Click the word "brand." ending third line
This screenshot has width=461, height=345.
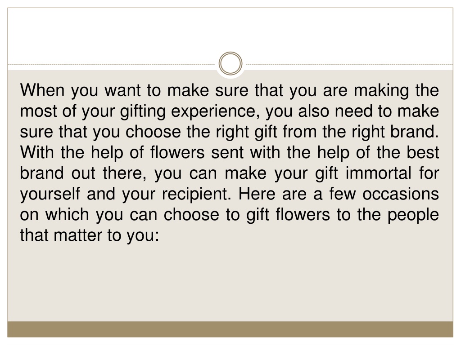415,132
